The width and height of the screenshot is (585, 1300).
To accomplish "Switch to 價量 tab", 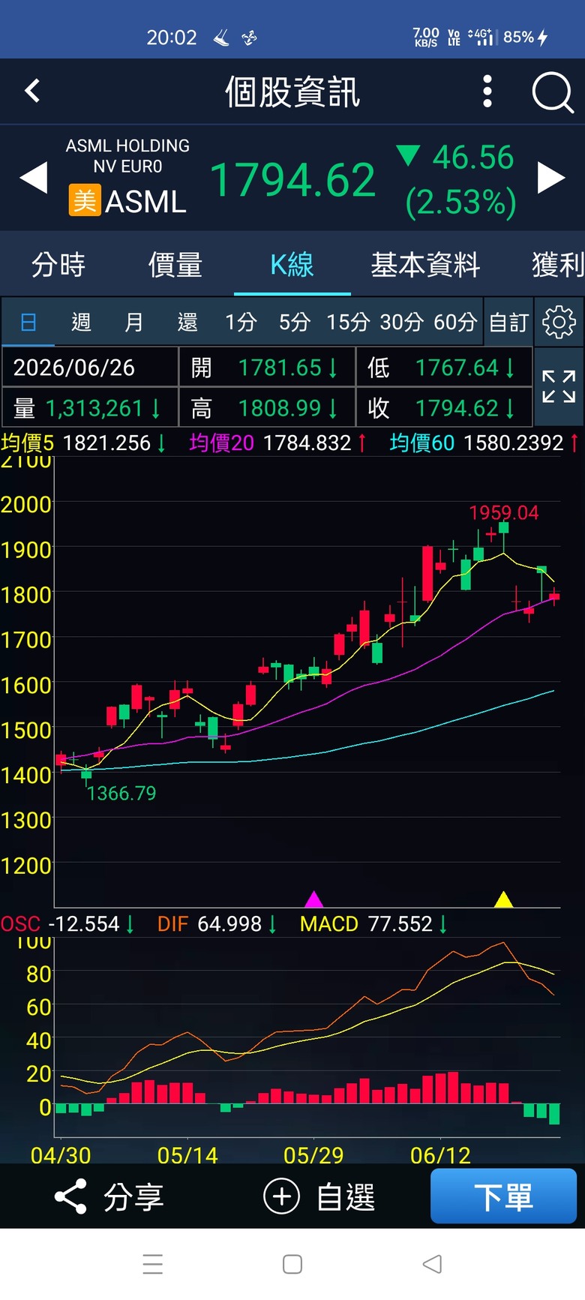I will click(175, 264).
